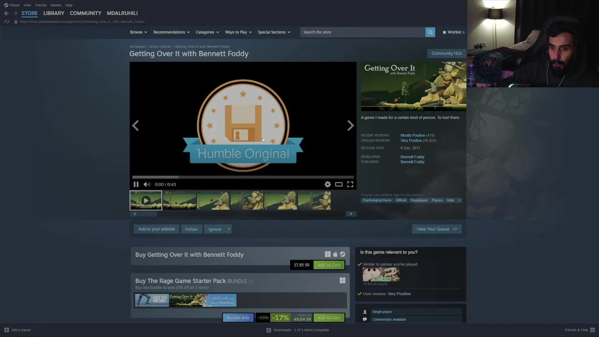Add base game to cart at 17.95 SR
The height and width of the screenshot is (337, 599).
(329, 265)
